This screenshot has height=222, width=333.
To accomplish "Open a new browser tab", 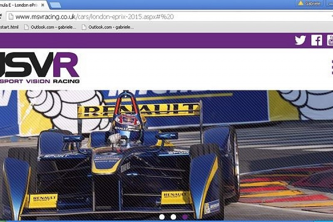I will (x=56, y=5).
